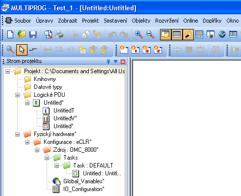Open the Soubor menu

point(23,21)
